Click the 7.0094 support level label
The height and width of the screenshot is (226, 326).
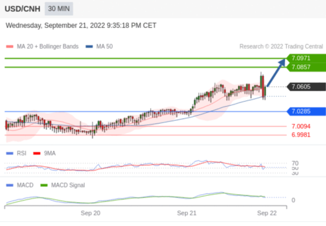click(301, 126)
